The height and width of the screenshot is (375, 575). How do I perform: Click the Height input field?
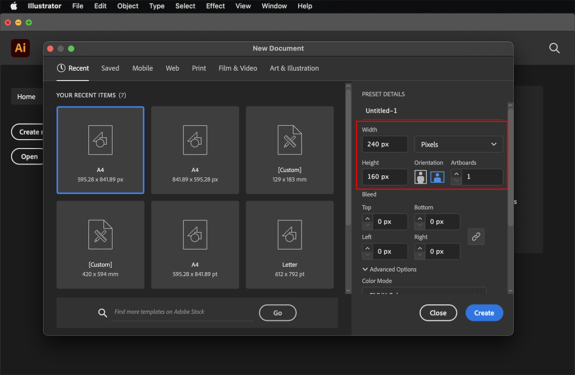[385, 177]
